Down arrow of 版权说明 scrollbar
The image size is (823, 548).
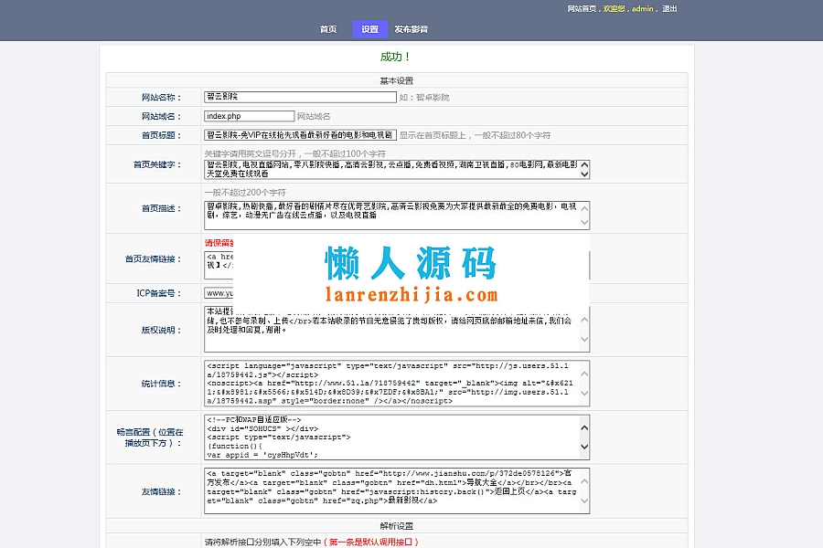584,339
